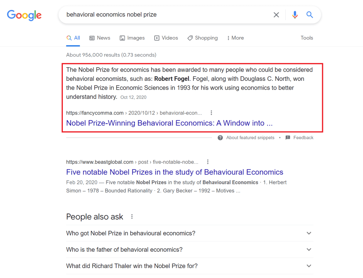Open the Five notable Nobel Prizes result
This screenshot has height=278, width=363.
coord(175,172)
